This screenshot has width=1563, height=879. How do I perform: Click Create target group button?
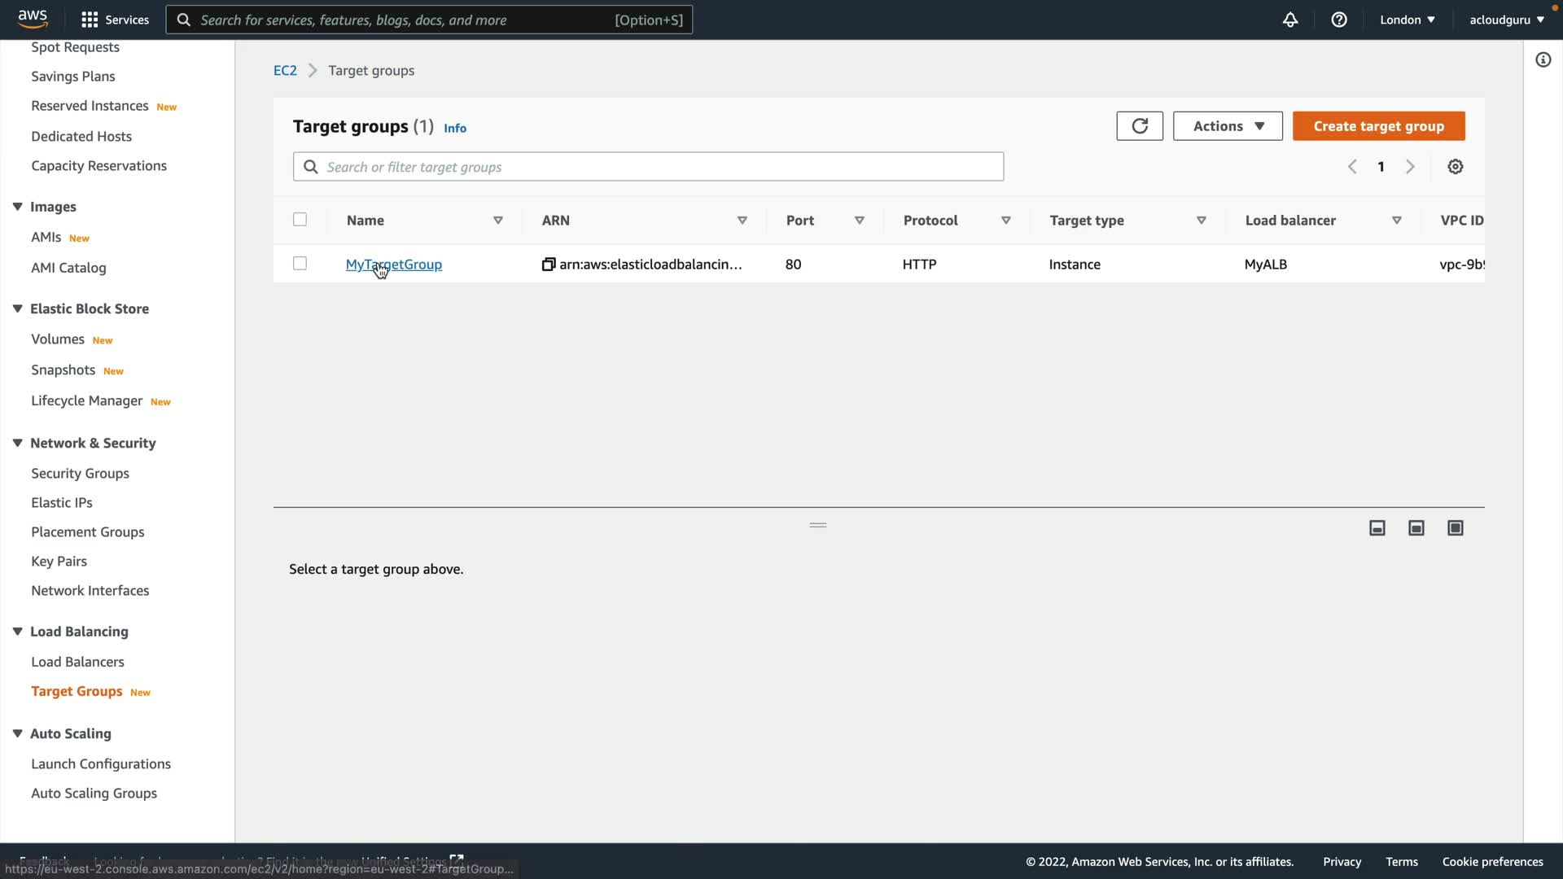(x=1377, y=126)
